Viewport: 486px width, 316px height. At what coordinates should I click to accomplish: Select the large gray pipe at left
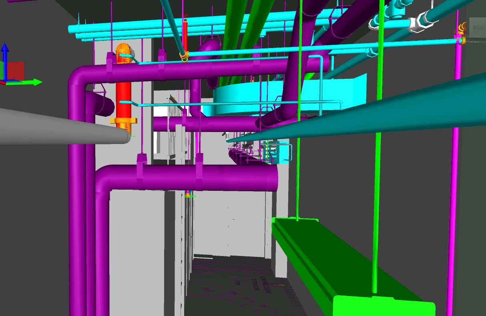click(x=60, y=126)
